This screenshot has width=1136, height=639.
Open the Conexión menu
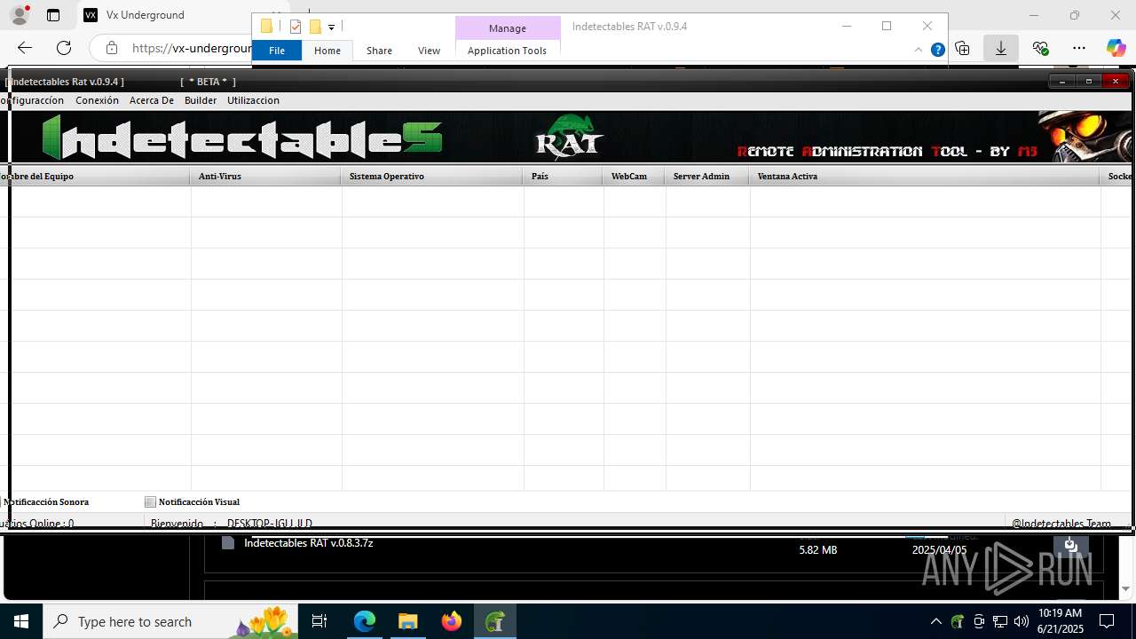tap(97, 100)
